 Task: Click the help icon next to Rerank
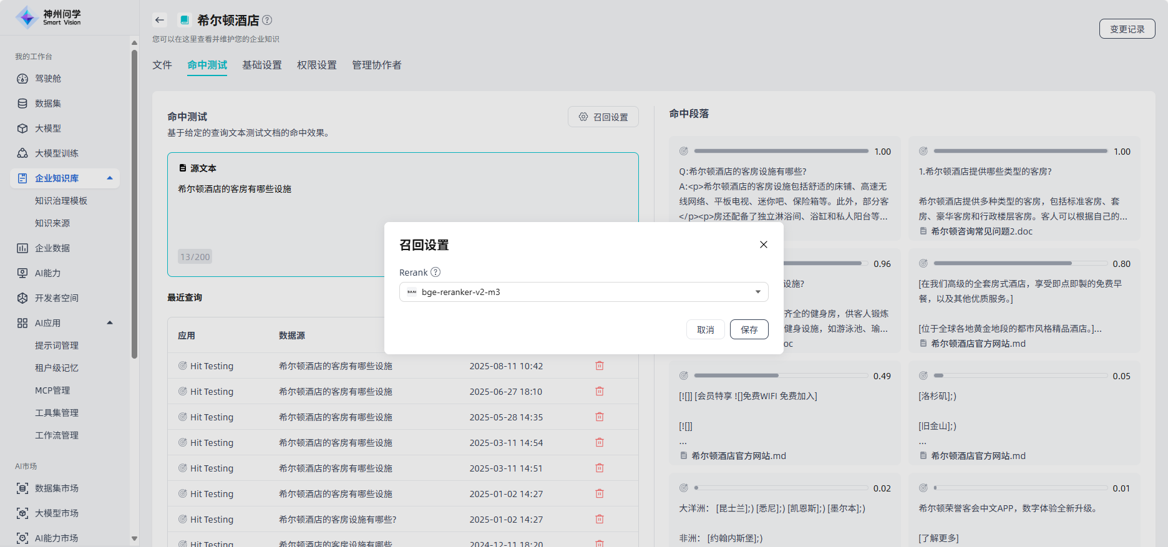(x=436, y=272)
